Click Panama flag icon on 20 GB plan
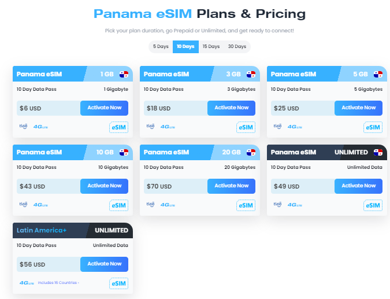This screenshot has height=299, width=390. pos(251,152)
